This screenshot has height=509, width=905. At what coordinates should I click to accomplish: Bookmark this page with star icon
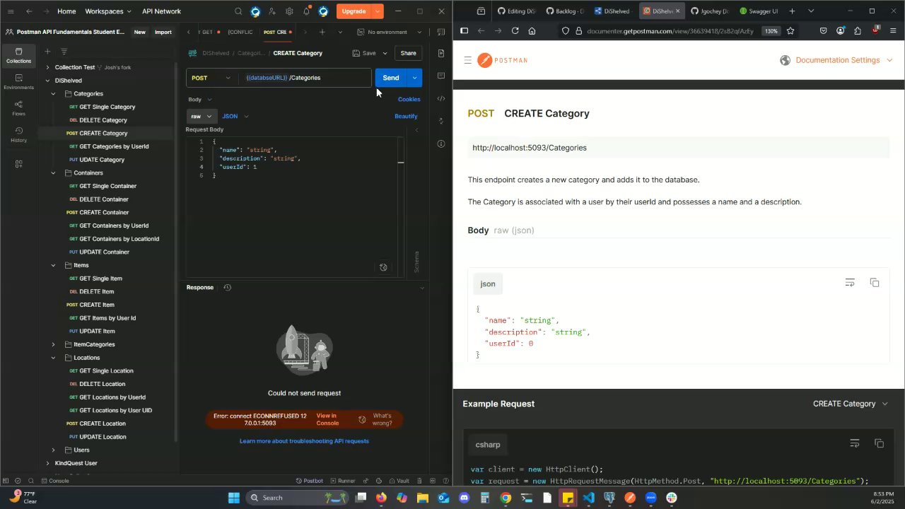pyautogui.click(x=790, y=30)
